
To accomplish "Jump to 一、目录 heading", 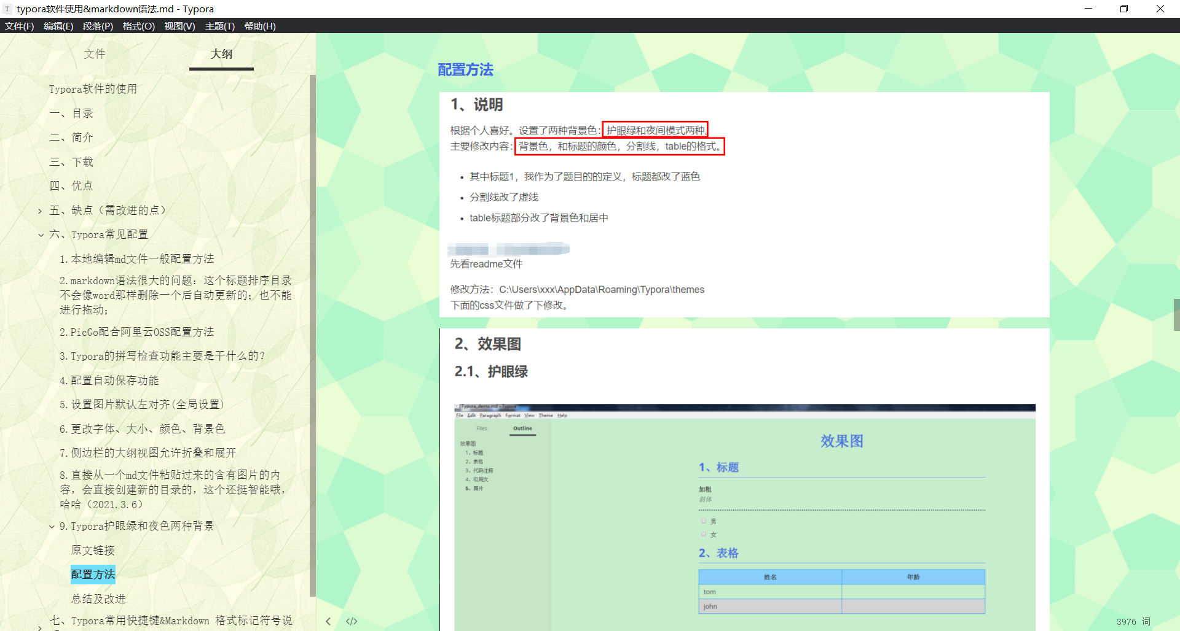I will [x=71, y=114].
